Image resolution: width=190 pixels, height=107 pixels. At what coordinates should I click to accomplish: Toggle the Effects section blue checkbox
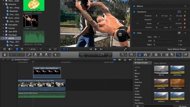[x=134, y=6]
